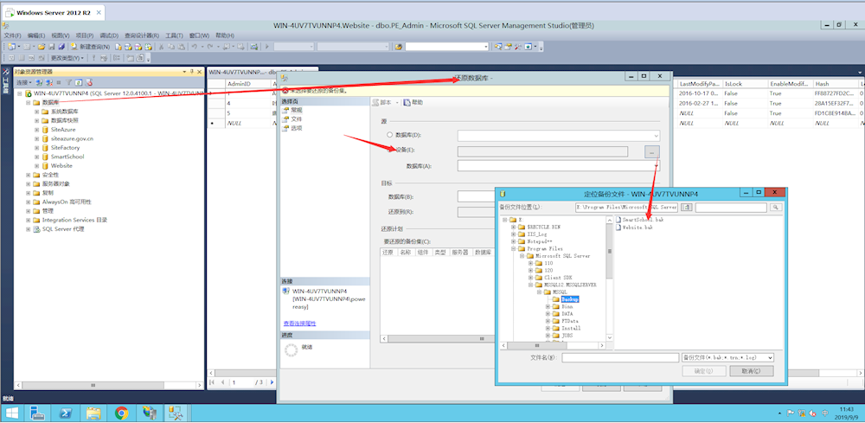
Task: Click the 文件名 (file name) input field
Action: [619, 357]
